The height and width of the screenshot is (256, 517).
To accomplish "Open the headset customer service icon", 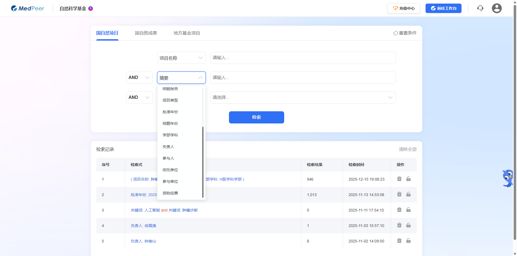I will [x=480, y=8].
